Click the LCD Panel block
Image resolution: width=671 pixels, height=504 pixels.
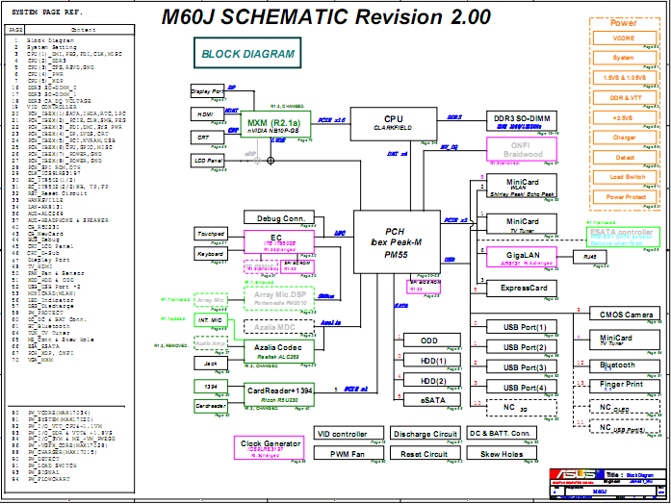click(x=208, y=161)
